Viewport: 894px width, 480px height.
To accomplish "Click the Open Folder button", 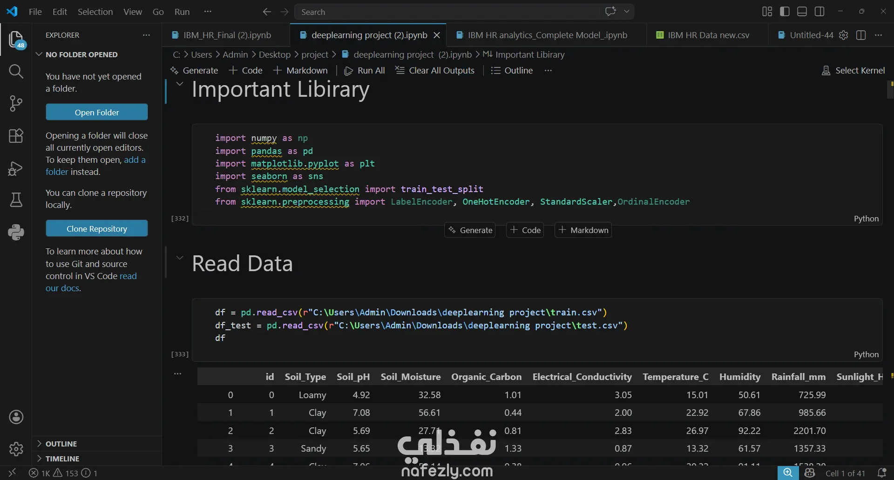I will point(97,112).
